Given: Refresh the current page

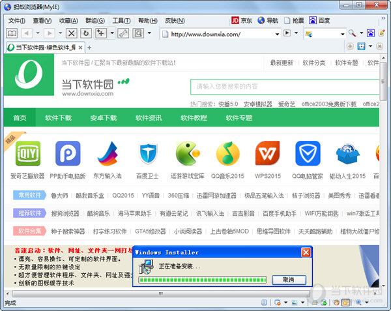Looking at the screenshot, I should click(86, 33).
